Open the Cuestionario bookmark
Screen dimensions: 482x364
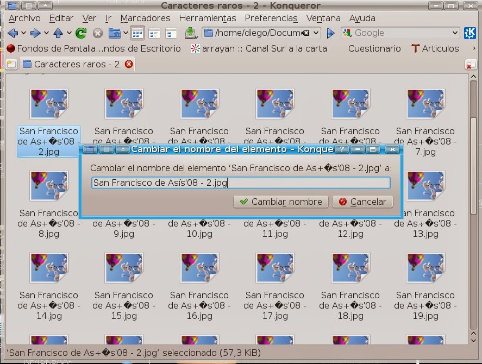[x=374, y=48]
